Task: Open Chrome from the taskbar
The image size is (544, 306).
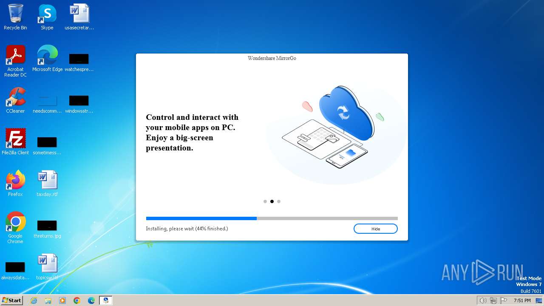Action: point(77,300)
